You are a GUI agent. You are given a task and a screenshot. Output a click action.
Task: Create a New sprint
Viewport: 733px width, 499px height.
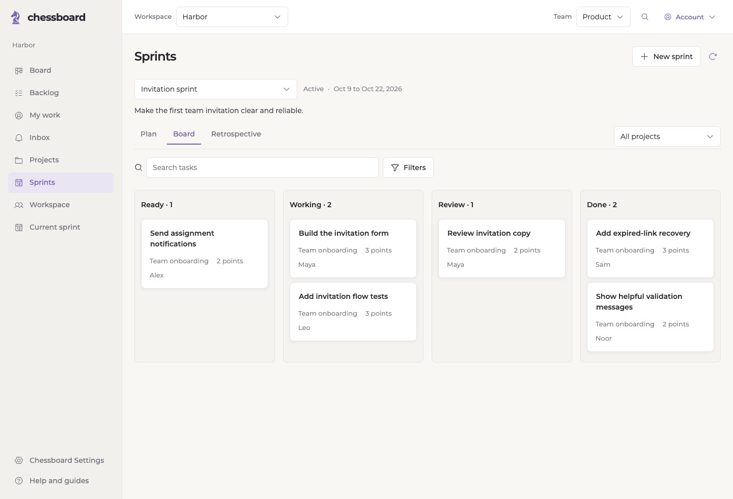(x=666, y=57)
